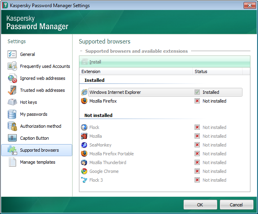Screen dimensions: 258x214
Task: Close the settings window with X
Action: point(250,5)
